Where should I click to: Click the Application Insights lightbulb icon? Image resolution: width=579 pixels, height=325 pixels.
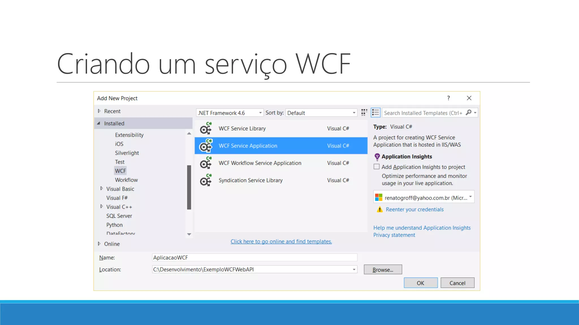[x=377, y=157]
